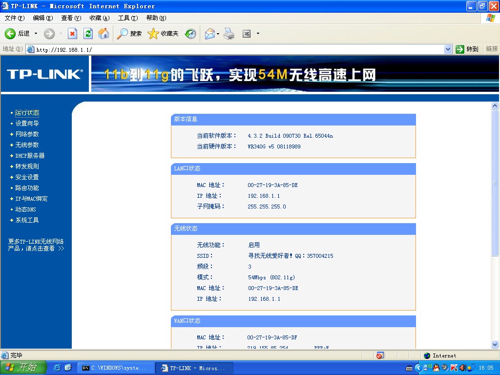Click the Forward arrow icon

(49, 34)
